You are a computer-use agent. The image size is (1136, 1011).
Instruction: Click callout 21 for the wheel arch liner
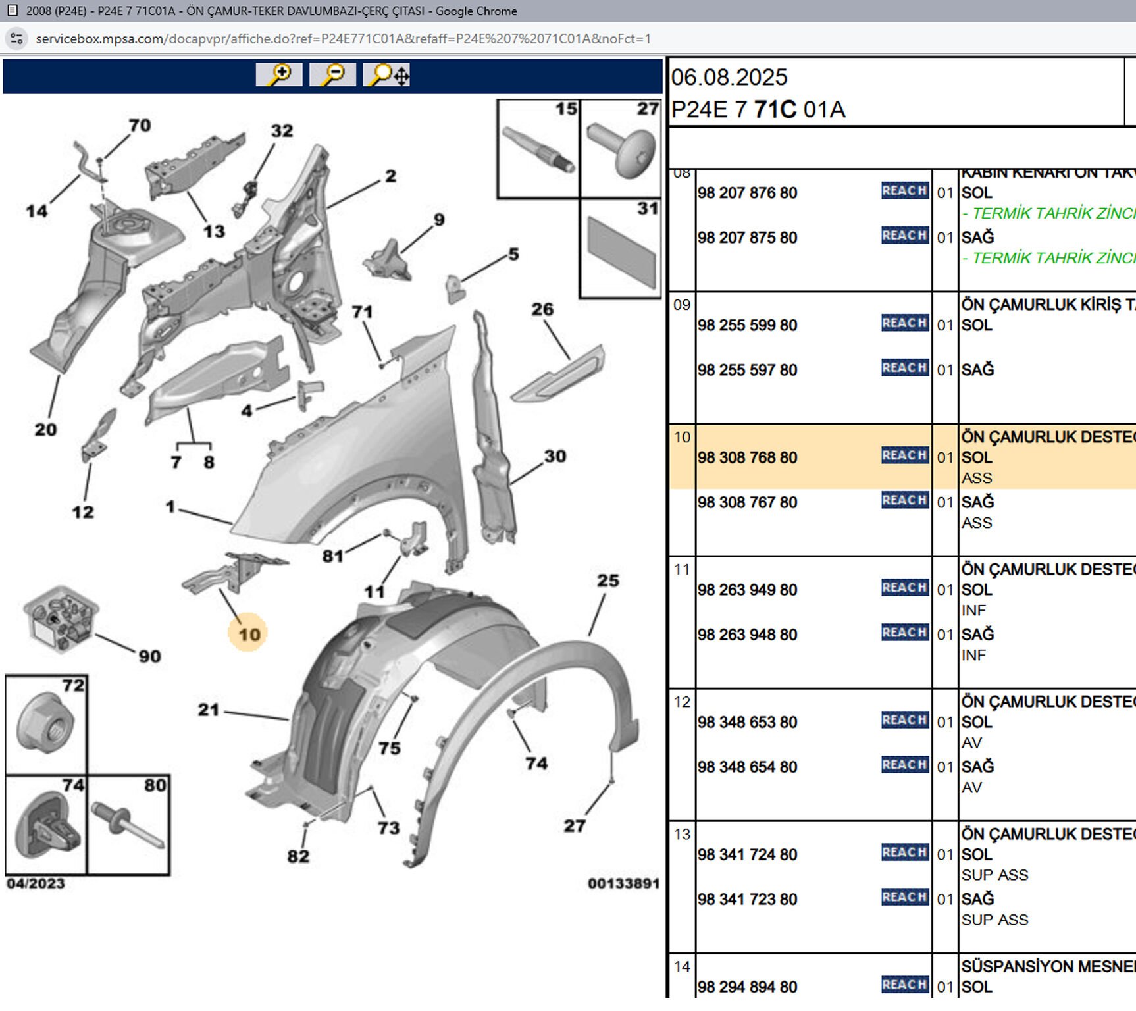(x=209, y=710)
